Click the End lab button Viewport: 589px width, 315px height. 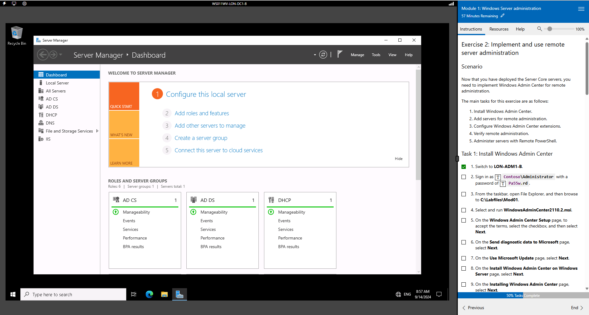coord(577,308)
